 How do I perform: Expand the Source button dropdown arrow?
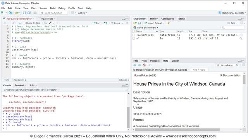[122, 23]
